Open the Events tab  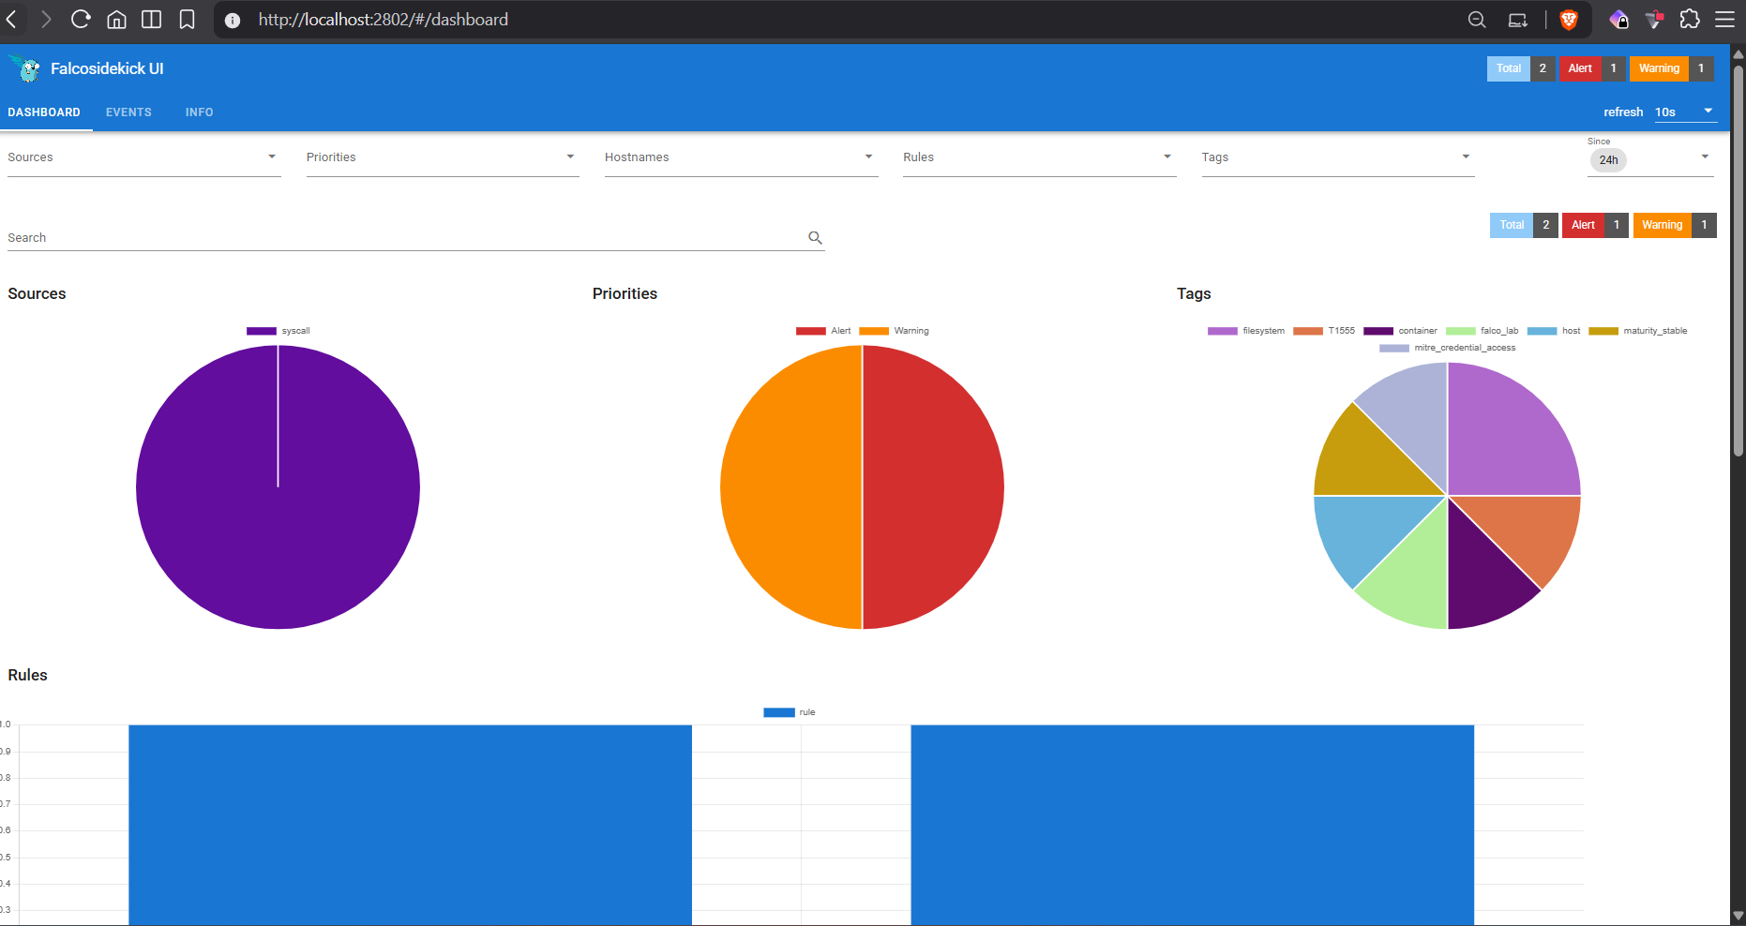pyautogui.click(x=128, y=112)
